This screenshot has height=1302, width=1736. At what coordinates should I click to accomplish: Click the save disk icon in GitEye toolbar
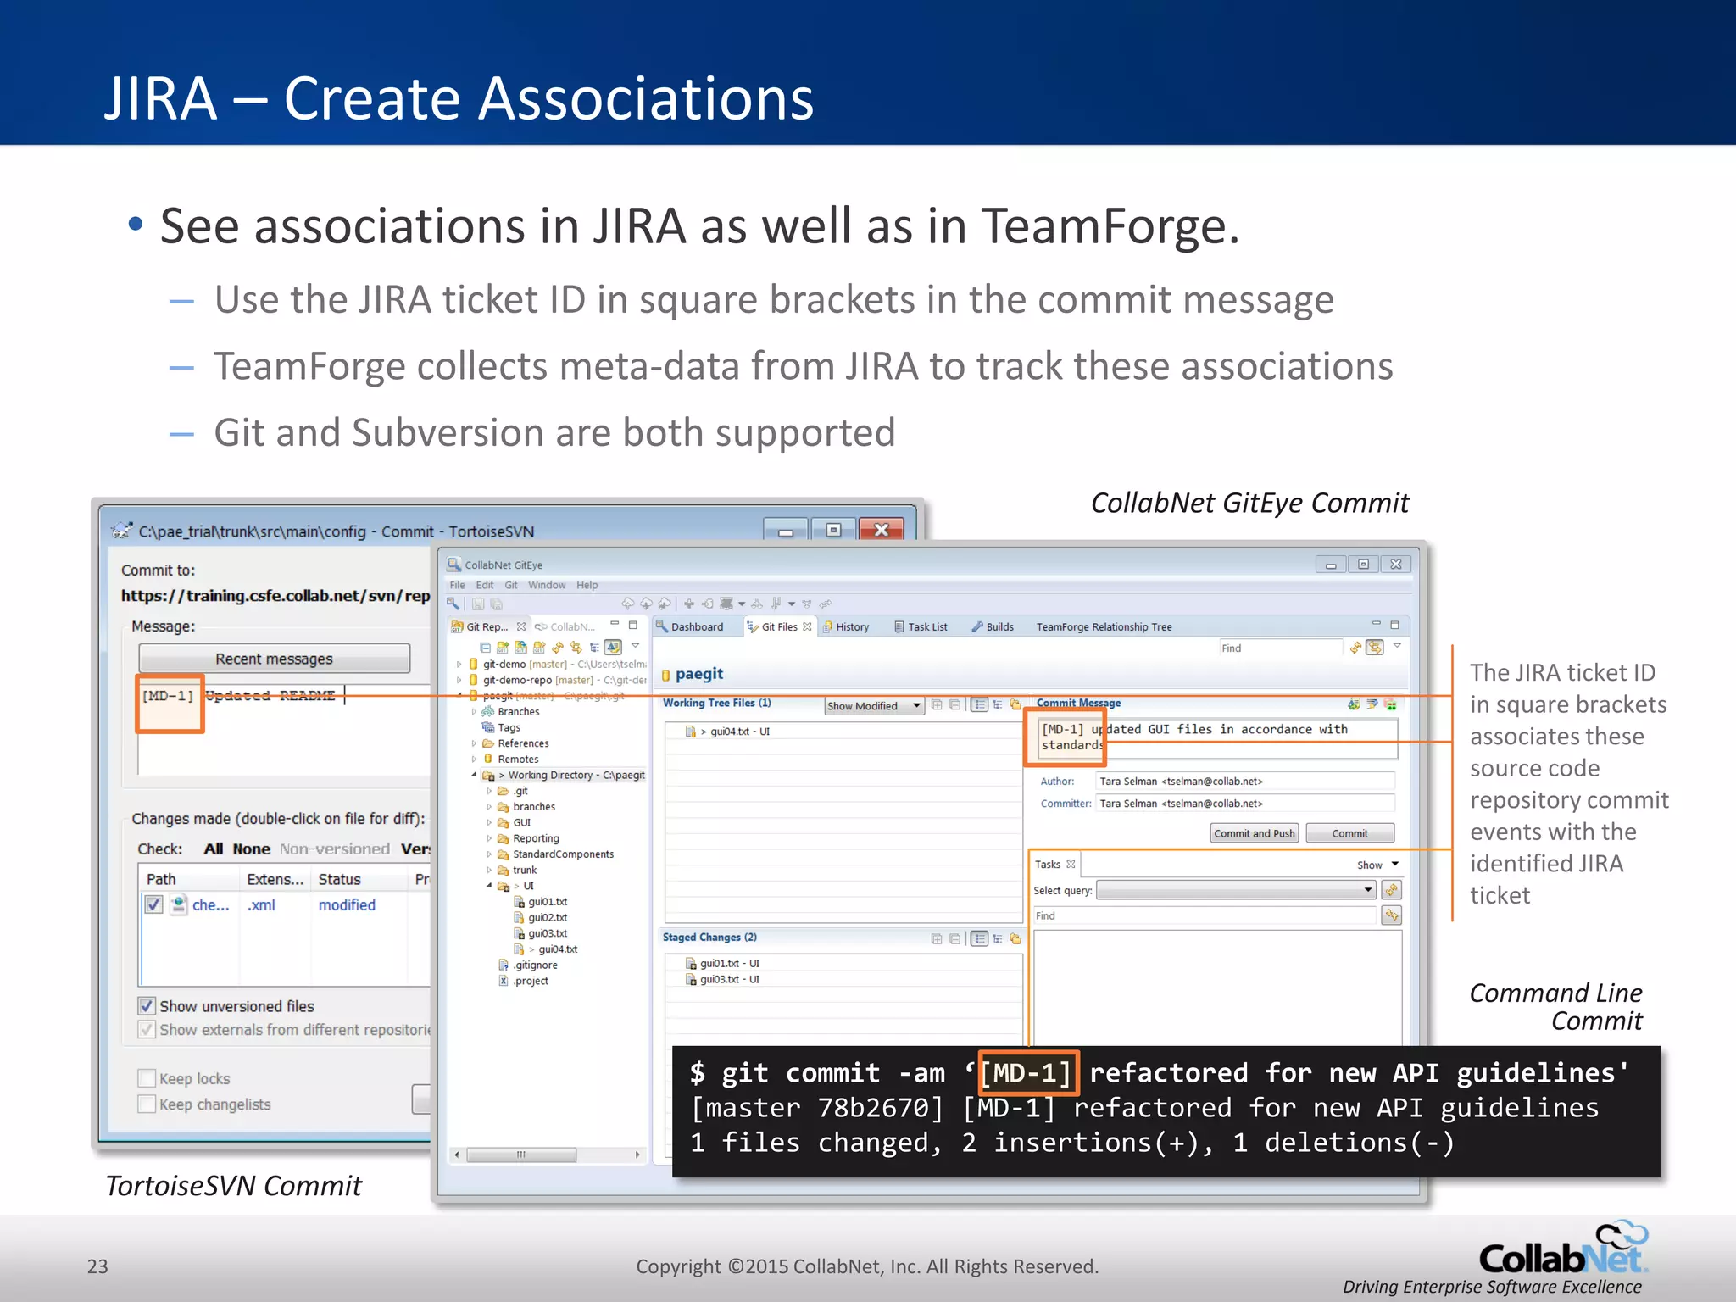point(478,604)
